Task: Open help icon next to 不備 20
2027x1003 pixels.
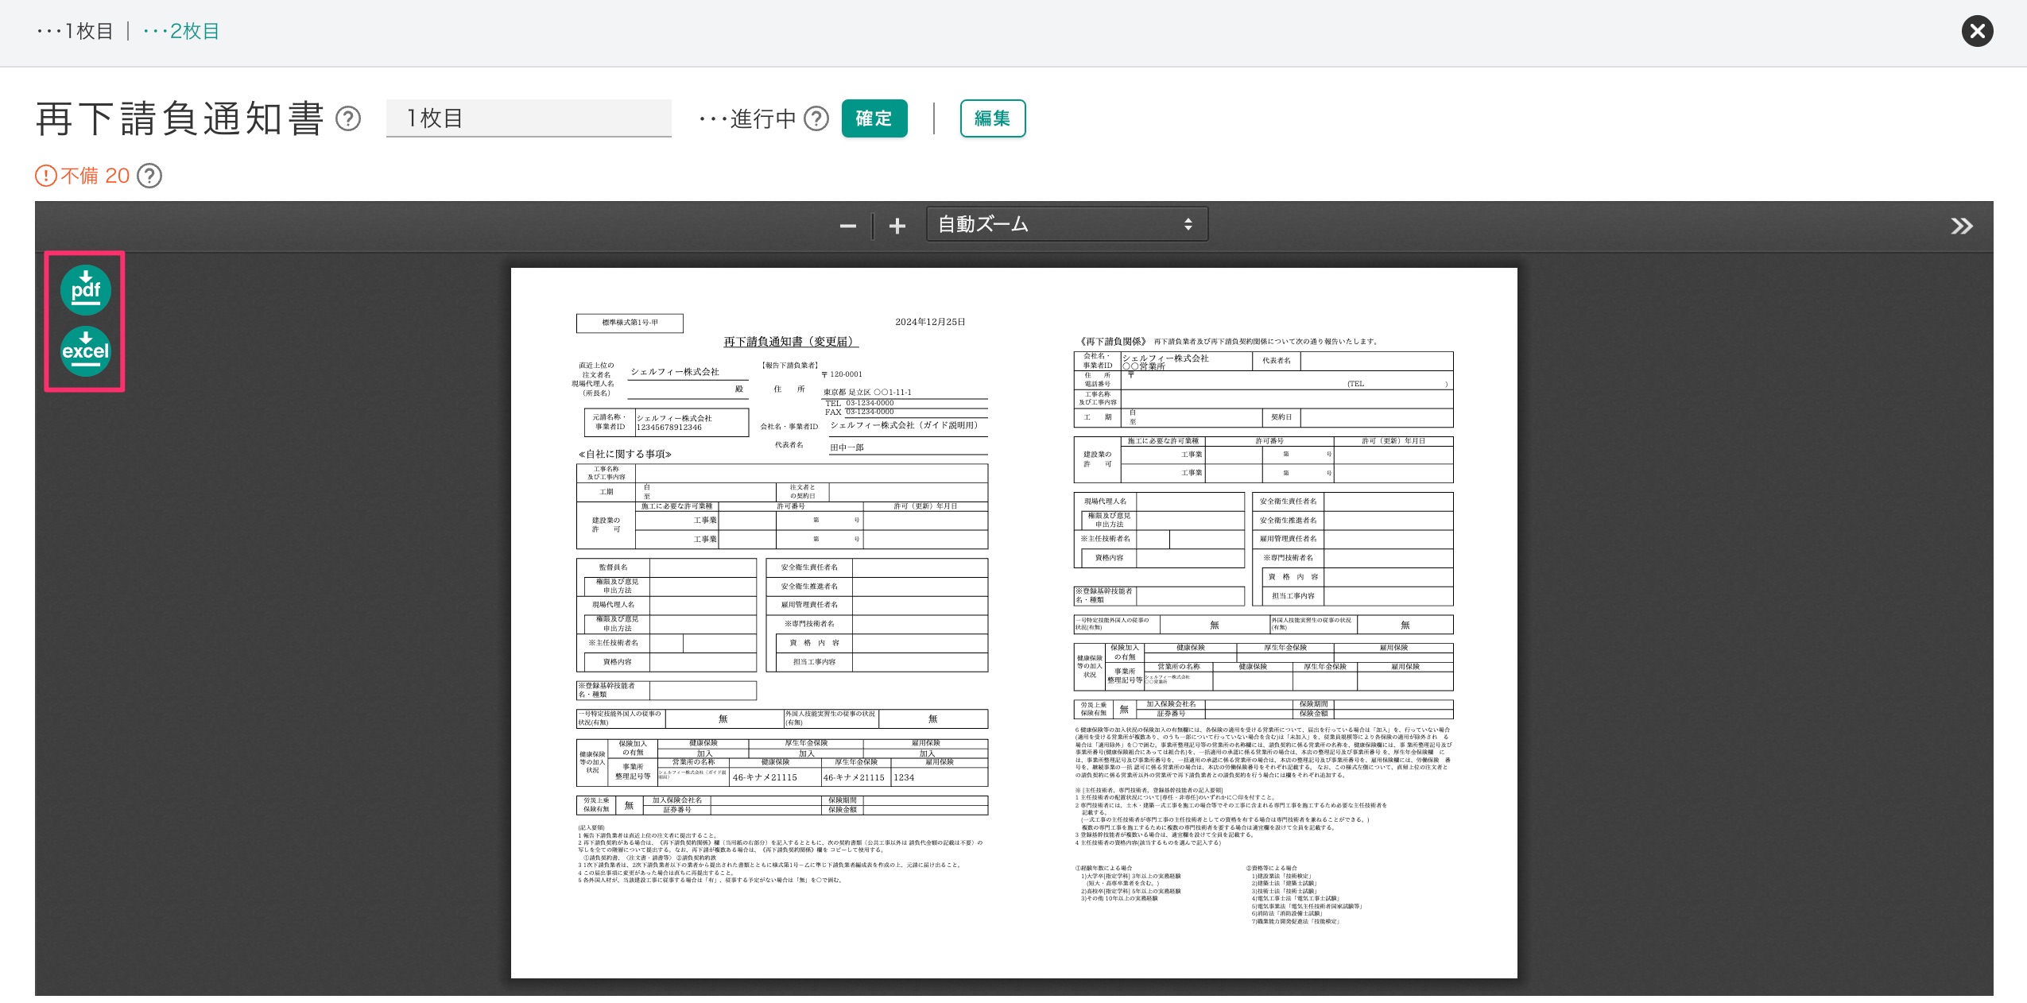Action: coord(149,176)
